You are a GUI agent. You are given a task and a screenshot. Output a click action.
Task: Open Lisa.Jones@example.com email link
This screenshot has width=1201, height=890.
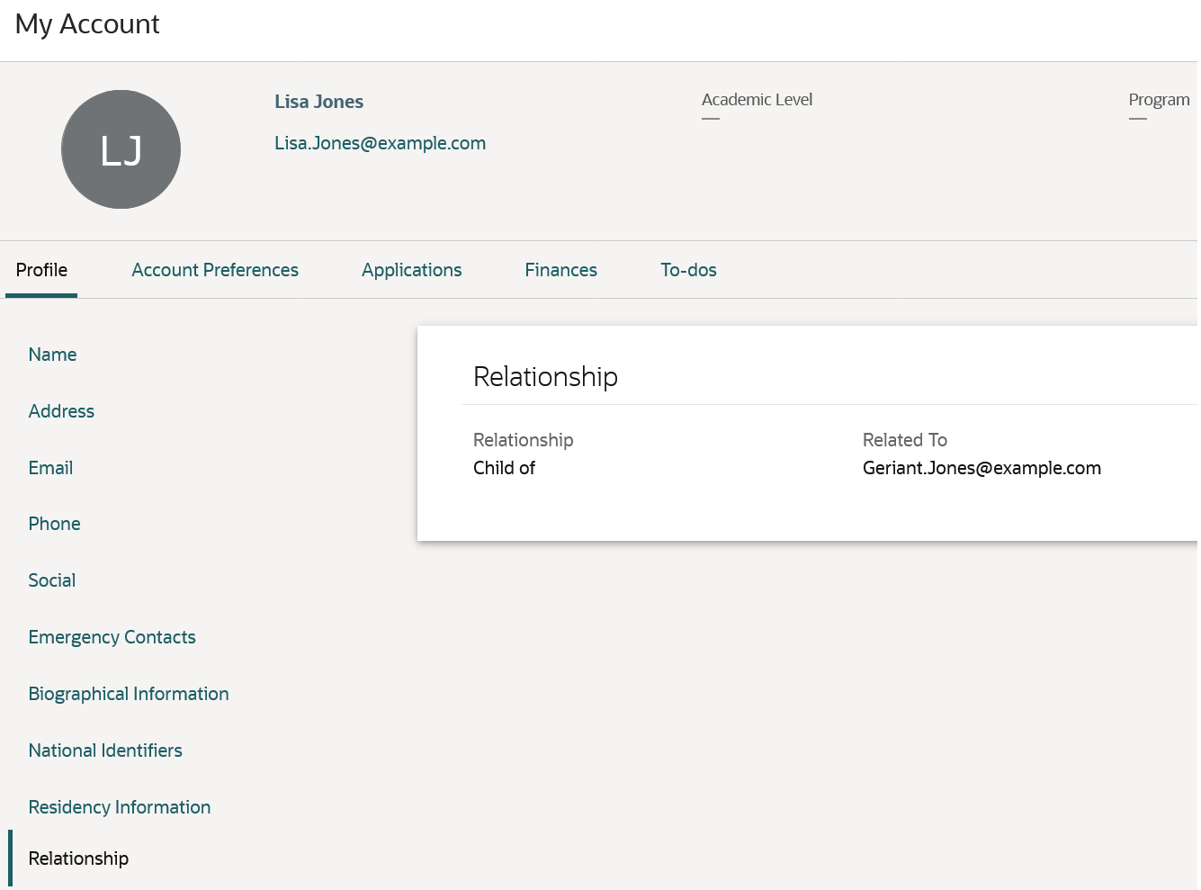point(380,143)
